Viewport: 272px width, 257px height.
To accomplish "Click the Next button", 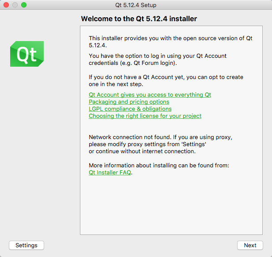I will (x=250, y=245).
